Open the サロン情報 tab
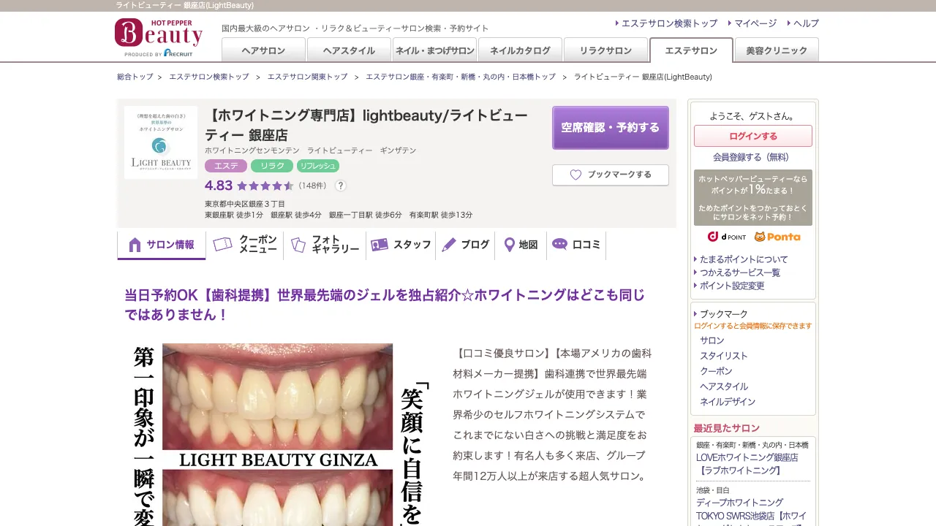 point(162,245)
